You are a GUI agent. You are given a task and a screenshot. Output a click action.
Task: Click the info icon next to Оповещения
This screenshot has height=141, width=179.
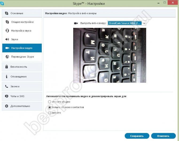pyautogui.click(x=7, y=77)
